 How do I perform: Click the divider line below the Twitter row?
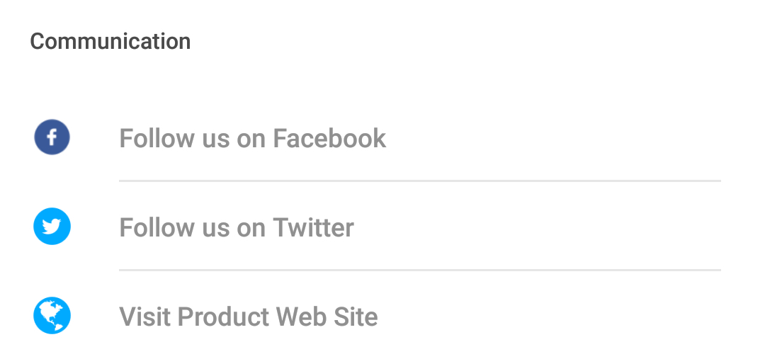(x=420, y=270)
